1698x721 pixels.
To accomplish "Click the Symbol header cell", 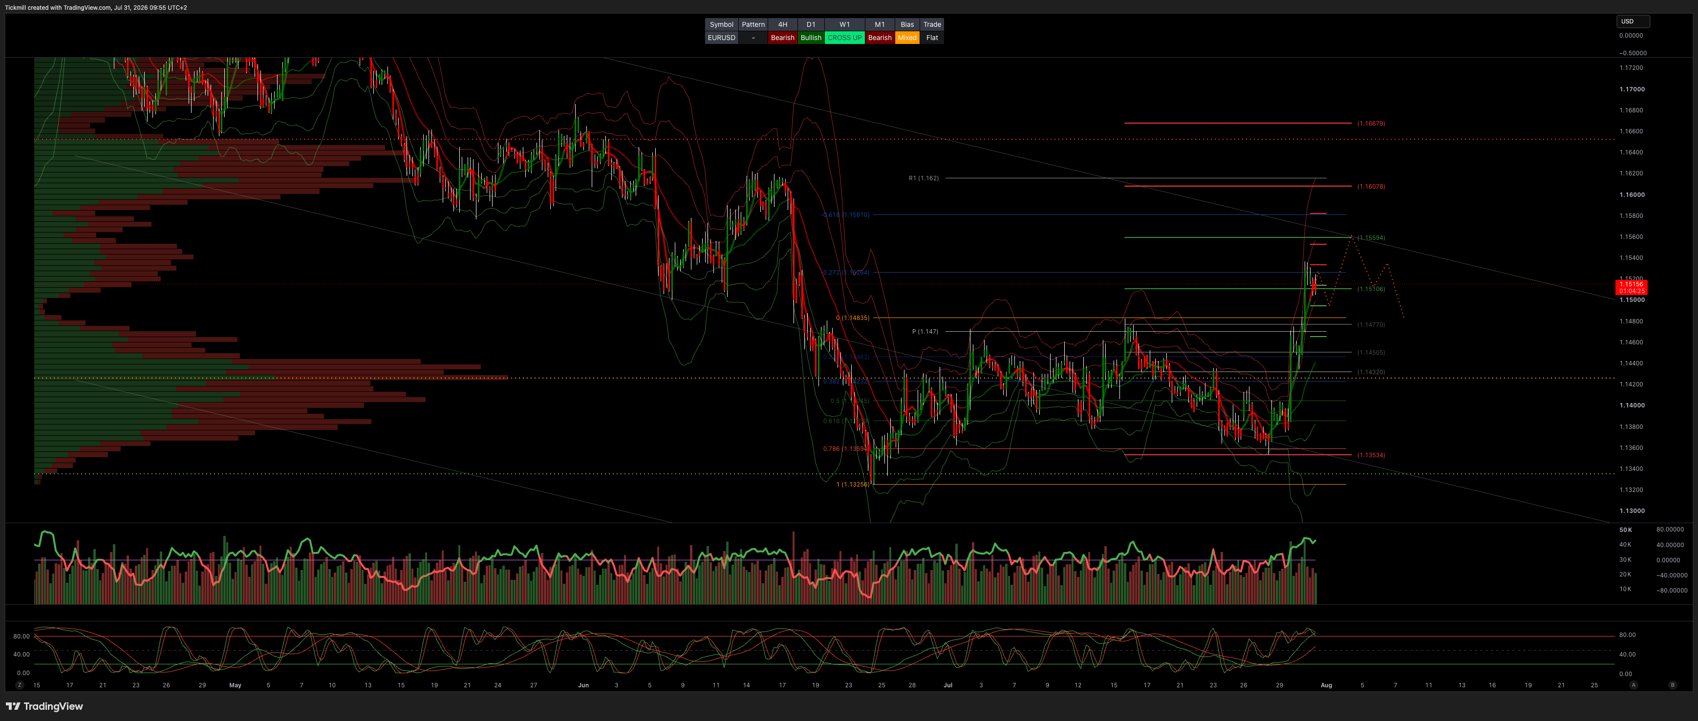I will point(721,24).
